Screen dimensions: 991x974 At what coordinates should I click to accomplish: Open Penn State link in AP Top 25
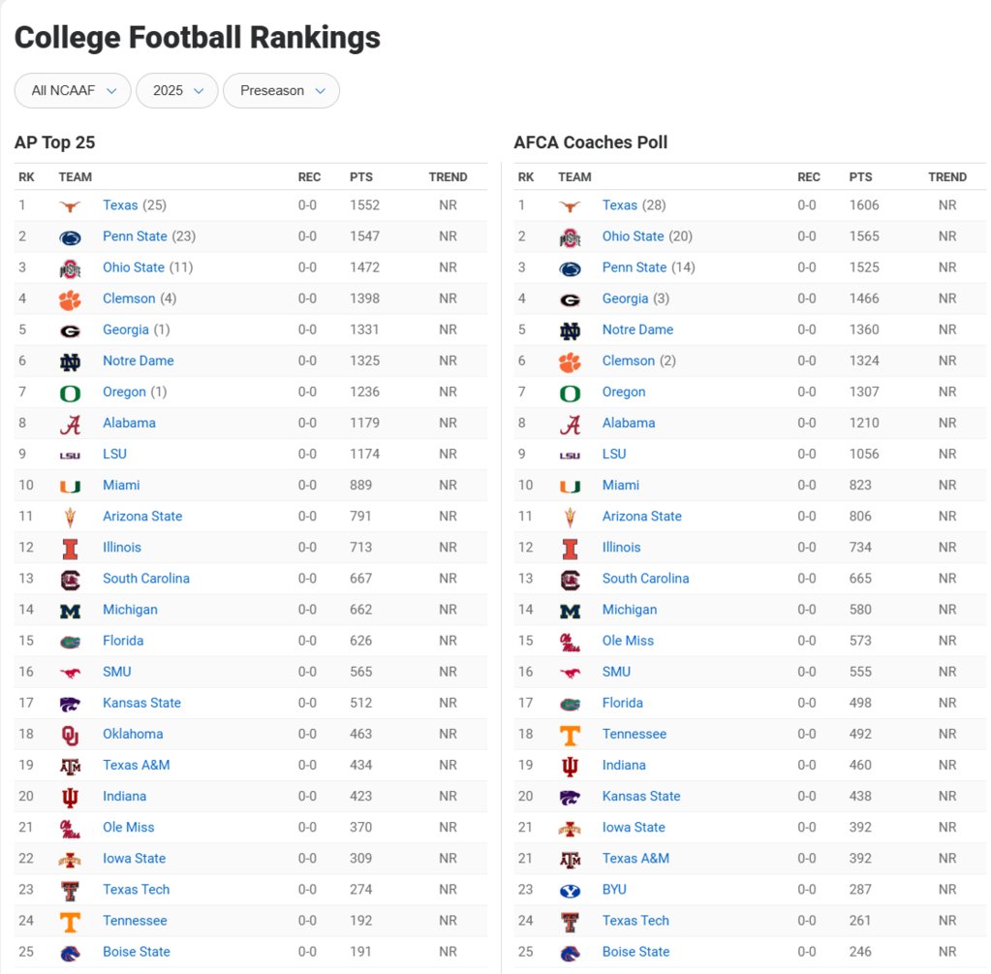click(x=135, y=236)
